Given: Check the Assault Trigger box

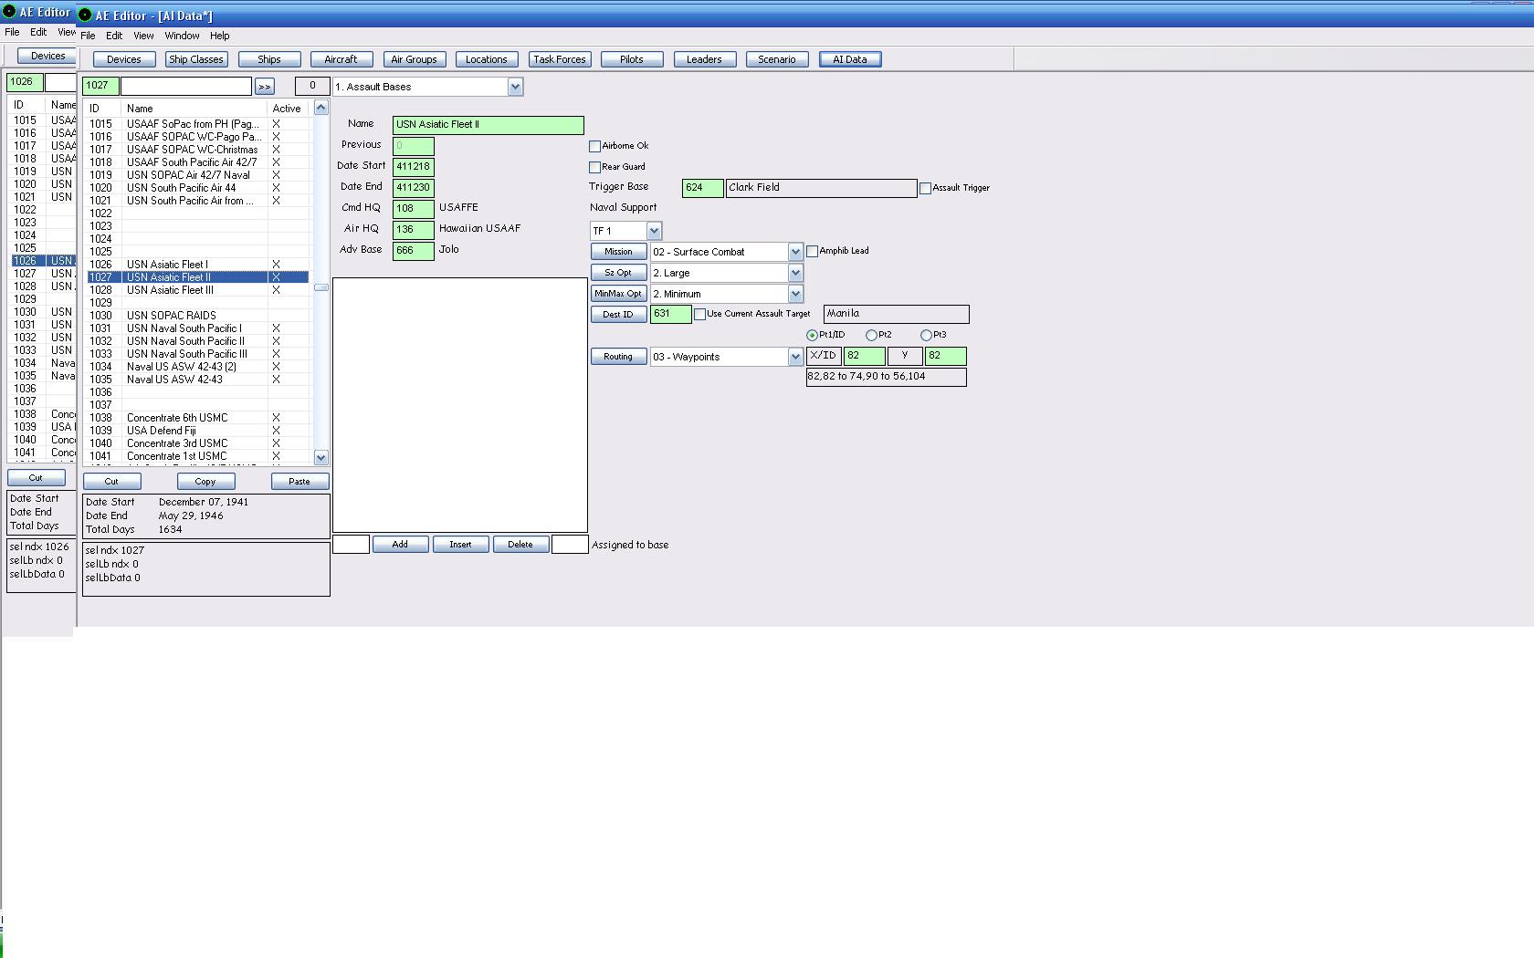Looking at the screenshot, I should click(x=925, y=188).
